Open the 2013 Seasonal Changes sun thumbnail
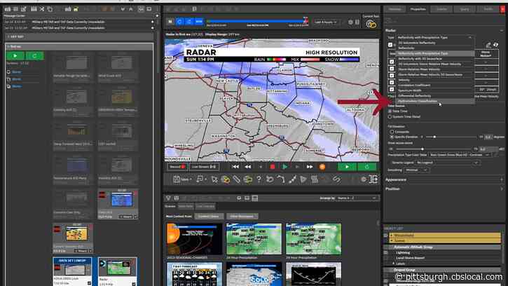The height and width of the screenshot is (286, 508). click(x=194, y=238)
